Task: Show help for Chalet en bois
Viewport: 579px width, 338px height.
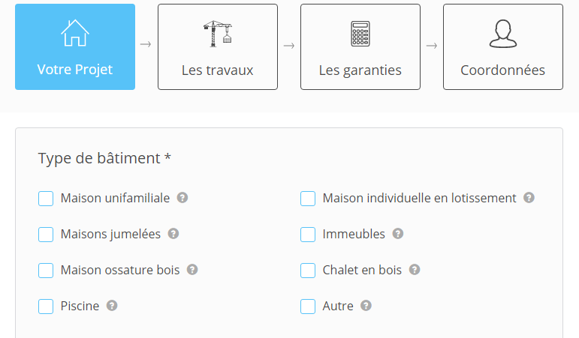Action: click(415, 270)
